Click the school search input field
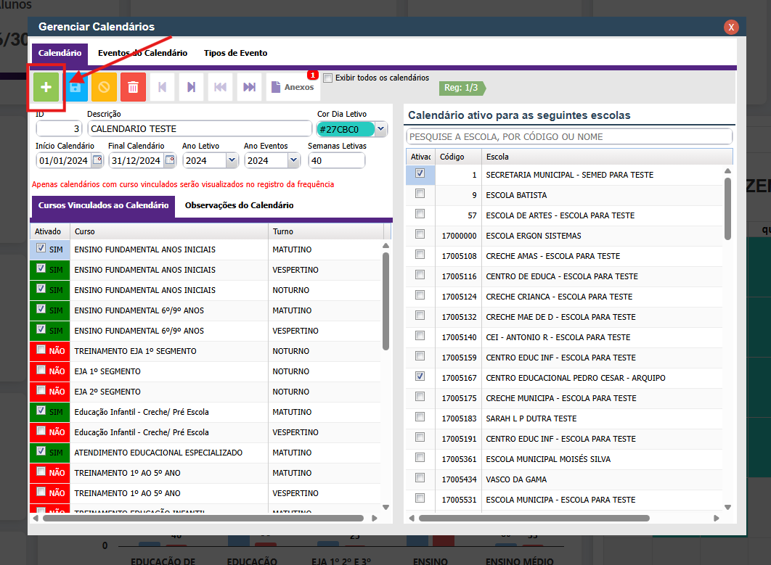 (568, 136)
